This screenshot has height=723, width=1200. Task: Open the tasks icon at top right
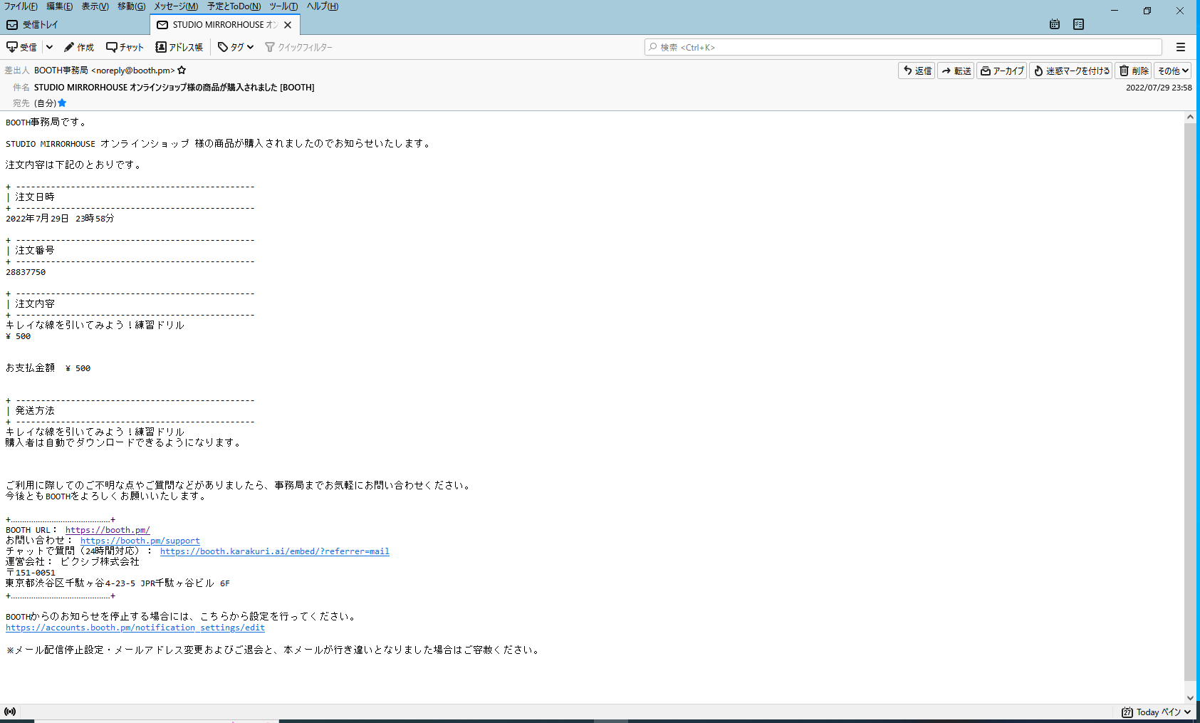[1079, 24]
